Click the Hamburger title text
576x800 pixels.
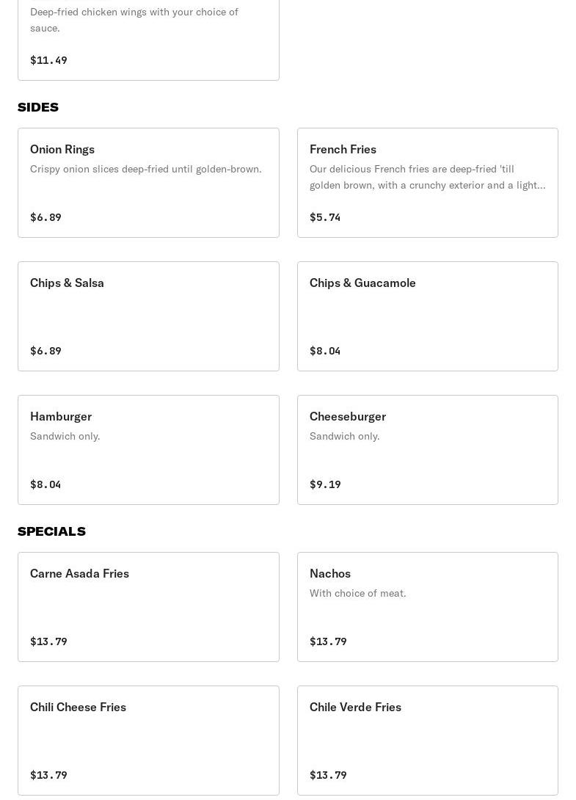pos(61,416)
